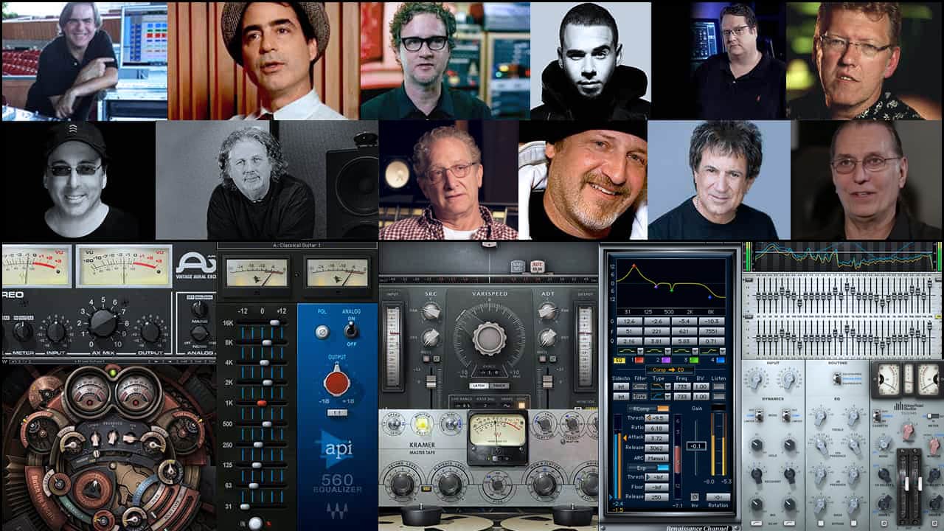Toggle the Inv phase button
The height and width of the screenshot is (531, 944).
695,497
